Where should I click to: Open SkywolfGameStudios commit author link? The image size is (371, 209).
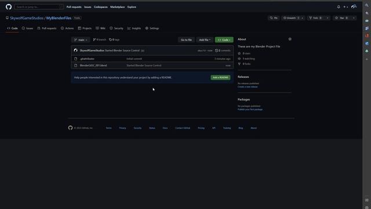click(x=92, y=51)
